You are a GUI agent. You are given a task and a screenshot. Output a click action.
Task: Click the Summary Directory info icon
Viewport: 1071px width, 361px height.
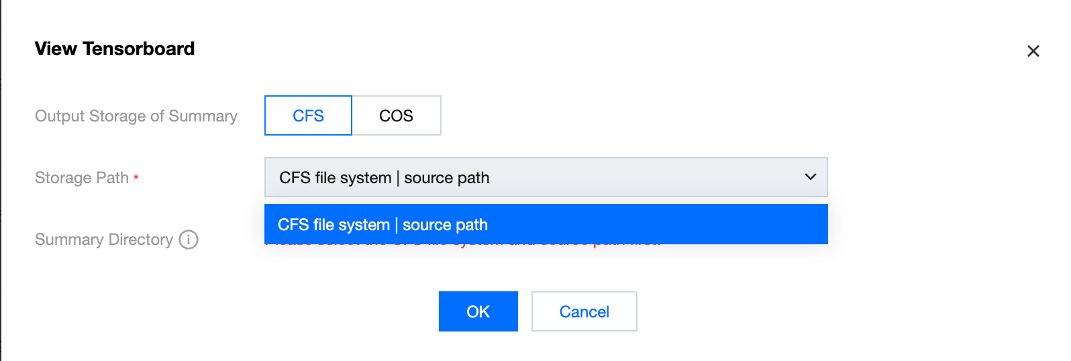click(x=188, y=240)
